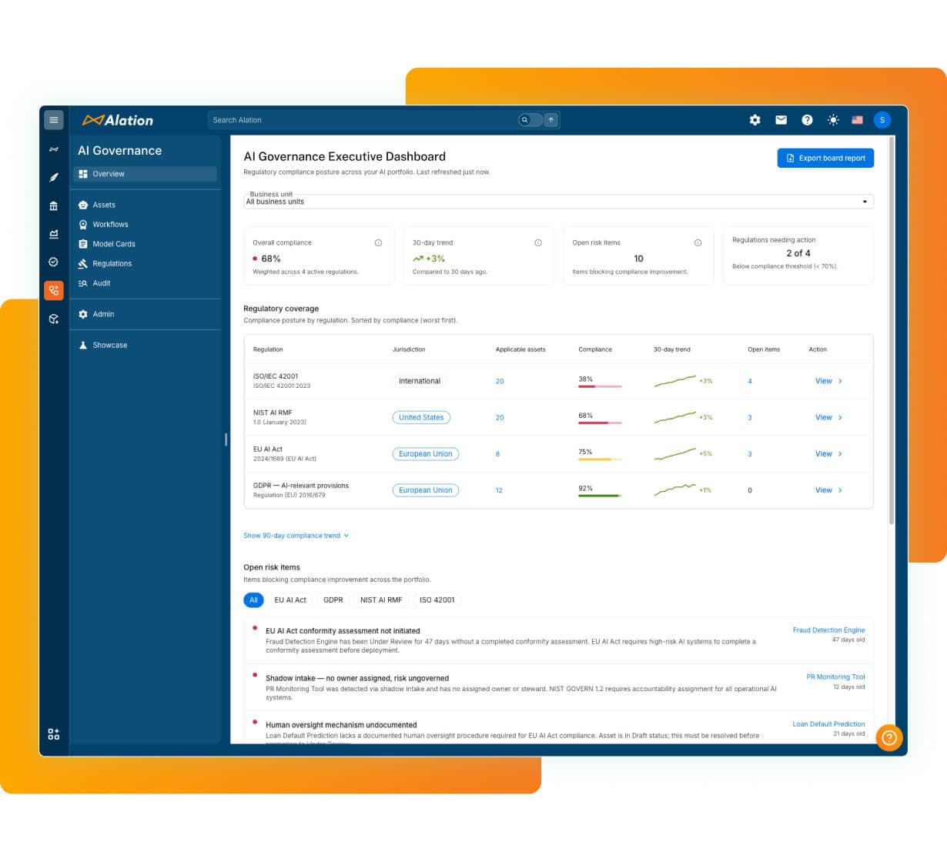Open Model Cards in the sidebar

(145, 244)
